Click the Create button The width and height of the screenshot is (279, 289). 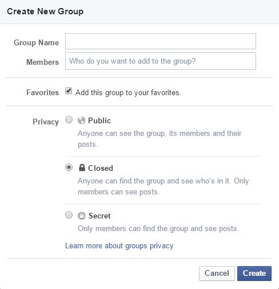254,274
